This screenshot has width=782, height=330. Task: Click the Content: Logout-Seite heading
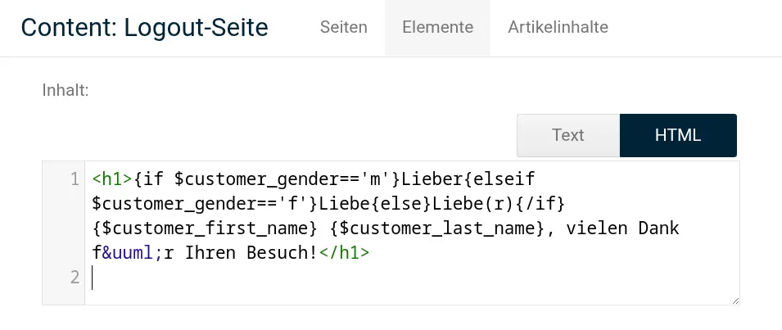tap(145, 27)
